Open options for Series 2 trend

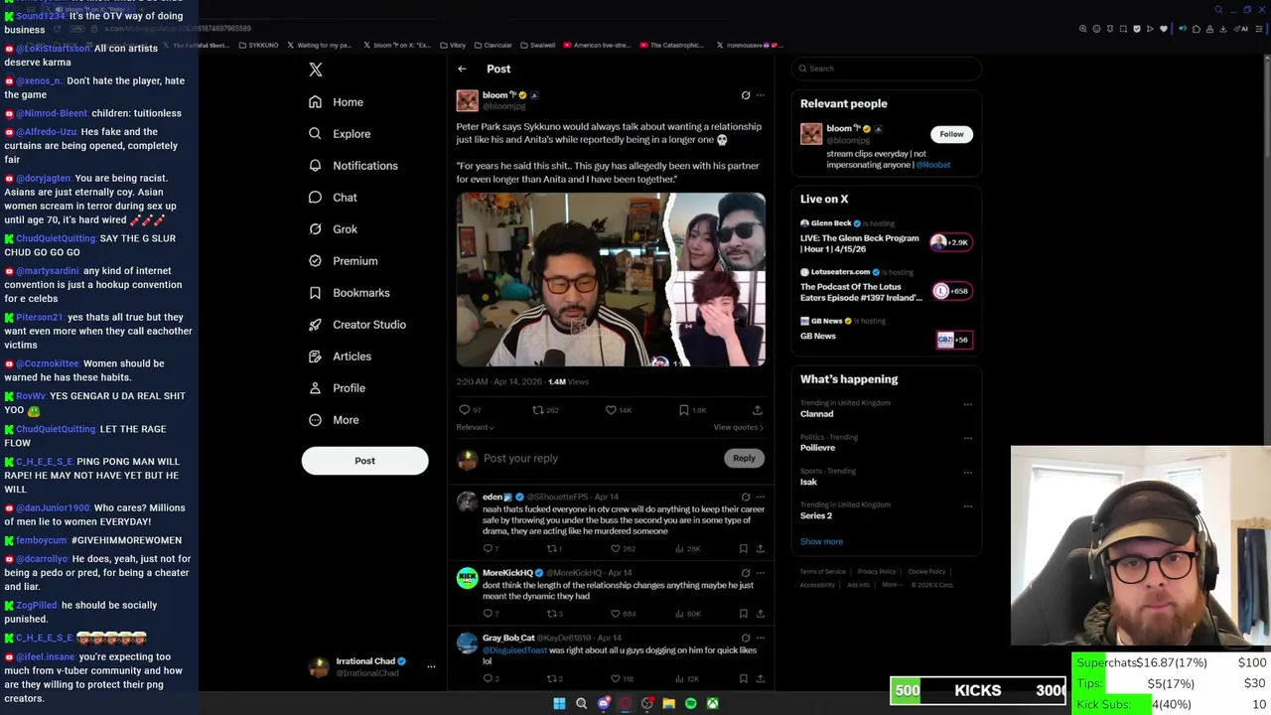click(968, 505)
